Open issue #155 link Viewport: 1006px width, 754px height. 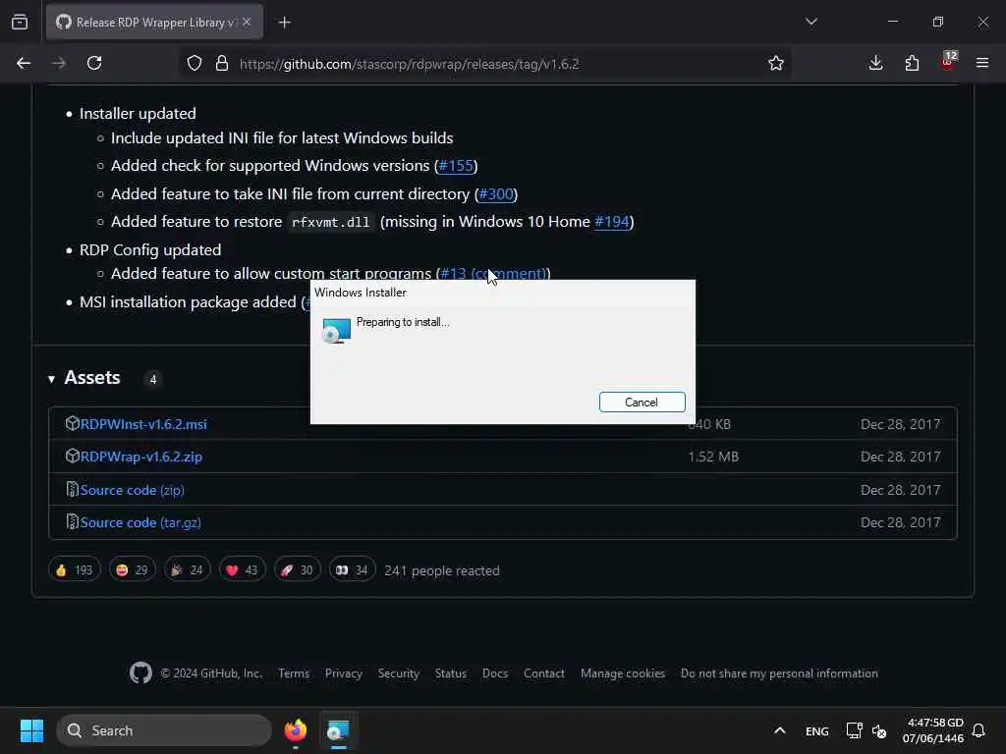[x=456, y=165]
